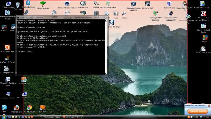Launch the Creative WebCam Center shortcut
211x119 pixels.
[67, 5]
